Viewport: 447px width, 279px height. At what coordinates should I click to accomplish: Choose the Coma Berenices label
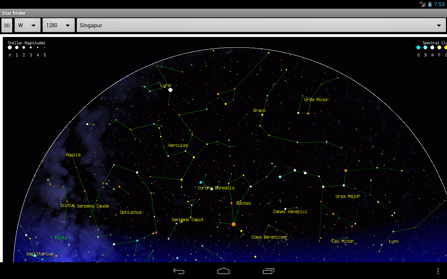click(x=269, y=237)
